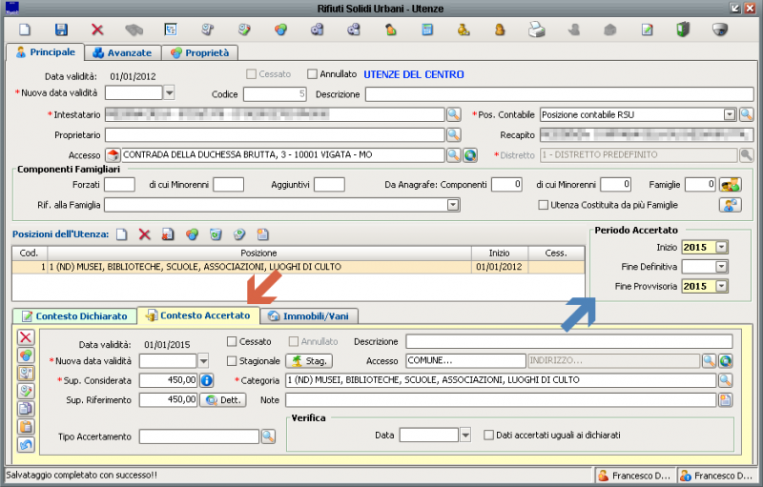
Task: Expand the Rif. alla Famiglia combo box
Action: click(452, 204)
